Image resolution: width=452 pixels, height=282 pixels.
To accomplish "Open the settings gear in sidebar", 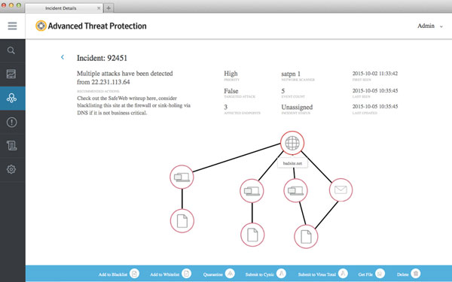I will (x=11, y=169).
